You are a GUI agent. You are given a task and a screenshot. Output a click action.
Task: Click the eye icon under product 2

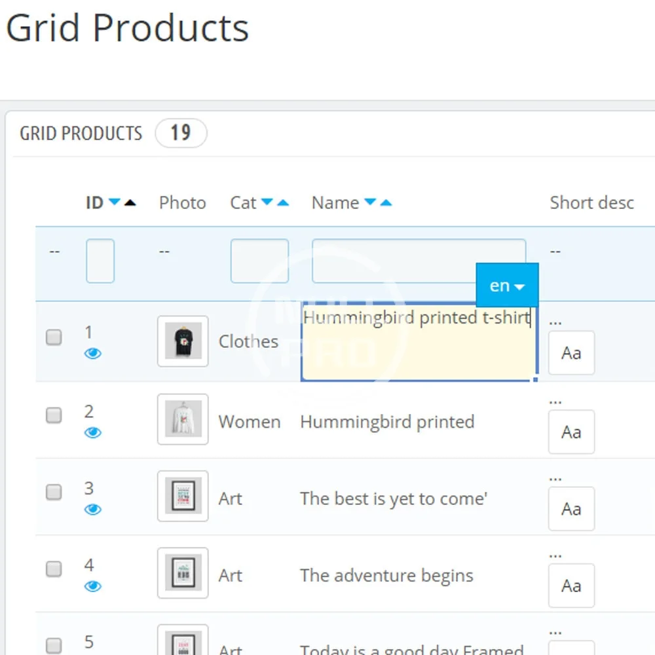pyautogui.click(x=93, y=432)
